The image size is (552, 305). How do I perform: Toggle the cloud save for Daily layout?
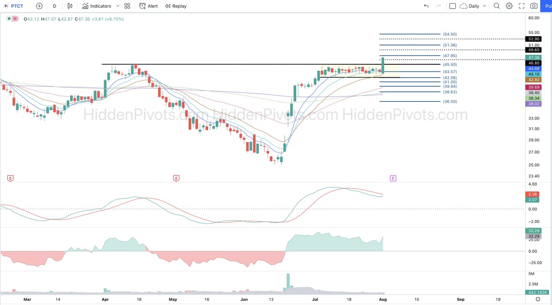(463, 6)
